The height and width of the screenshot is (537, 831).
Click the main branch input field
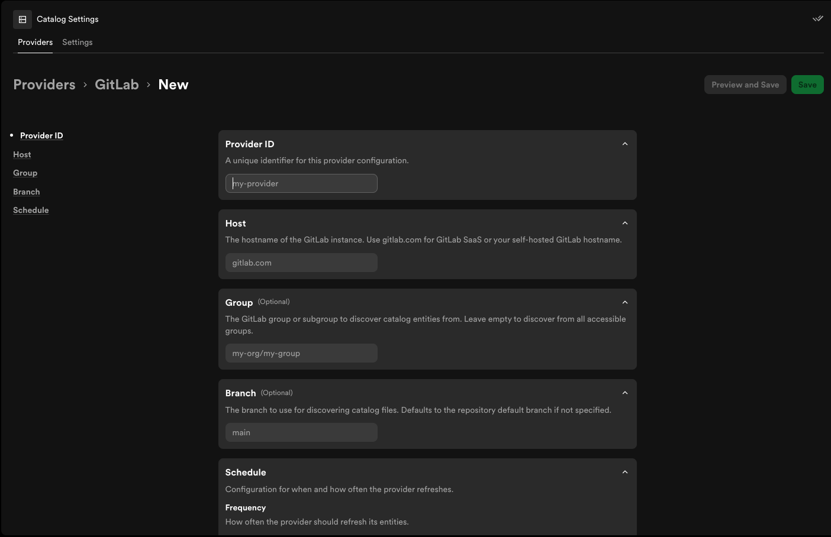click(301, 432)
